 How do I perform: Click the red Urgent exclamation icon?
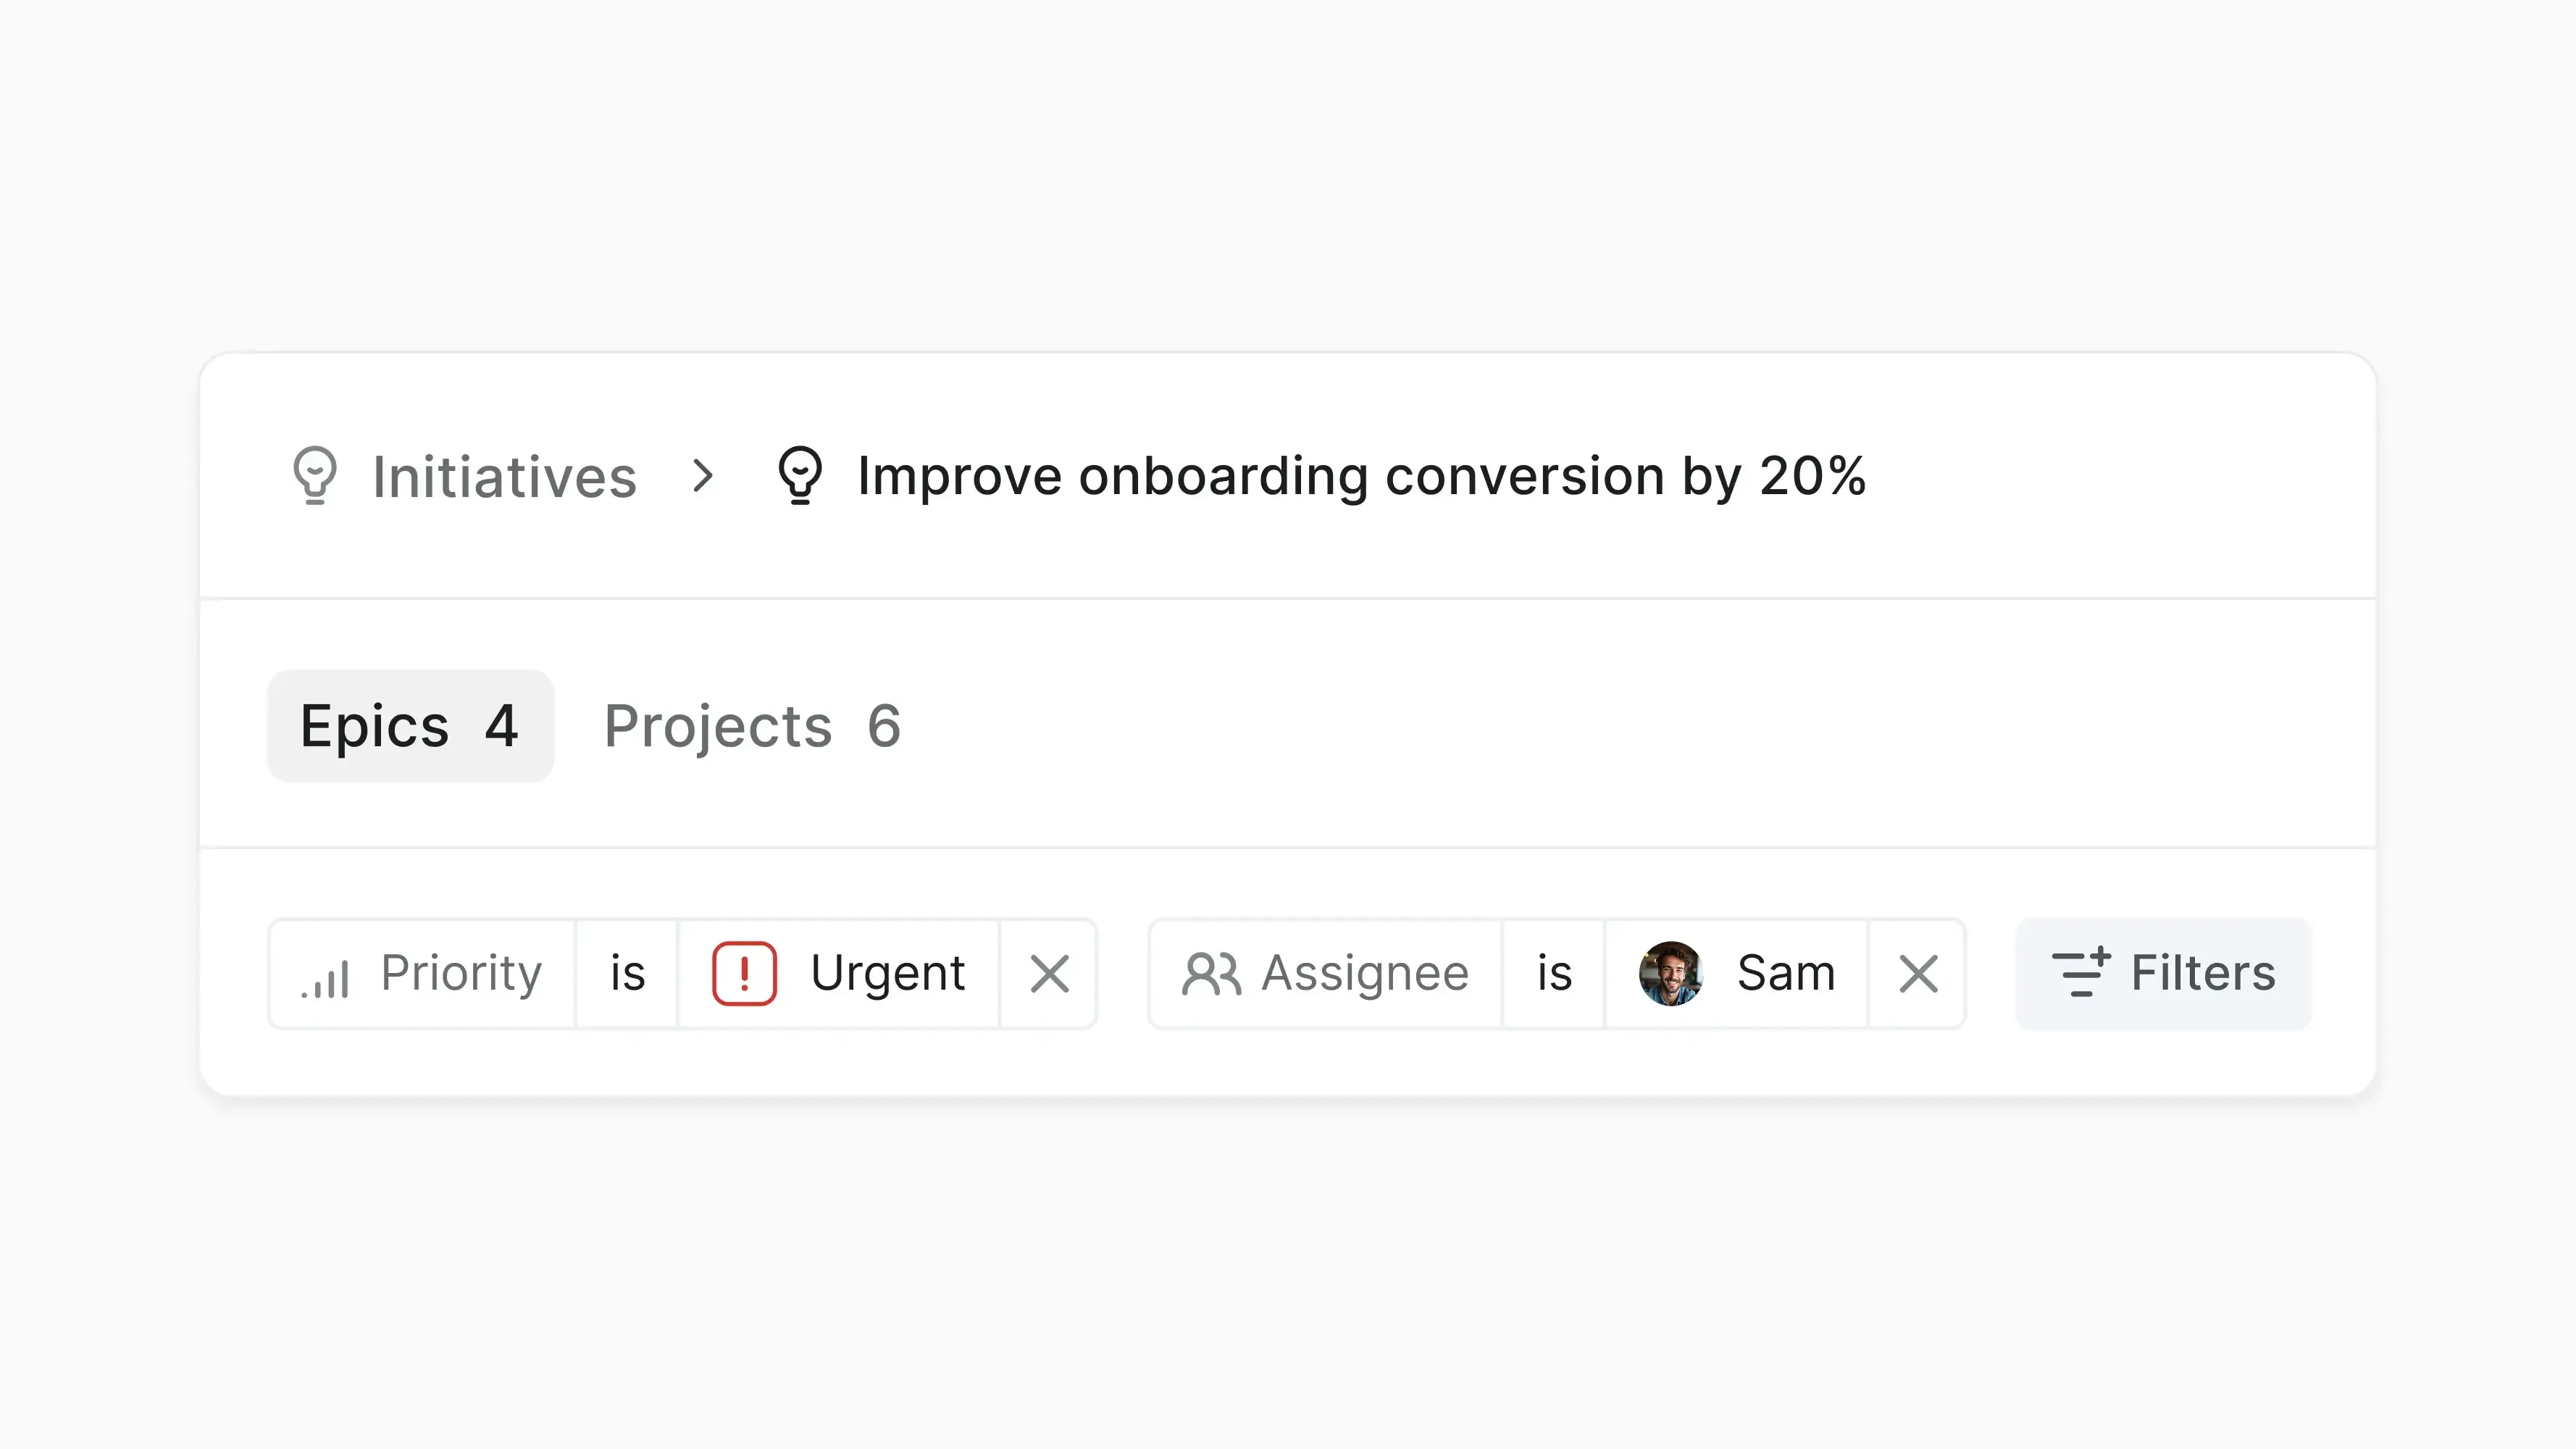pyautogui.click(x=744, y=973)
